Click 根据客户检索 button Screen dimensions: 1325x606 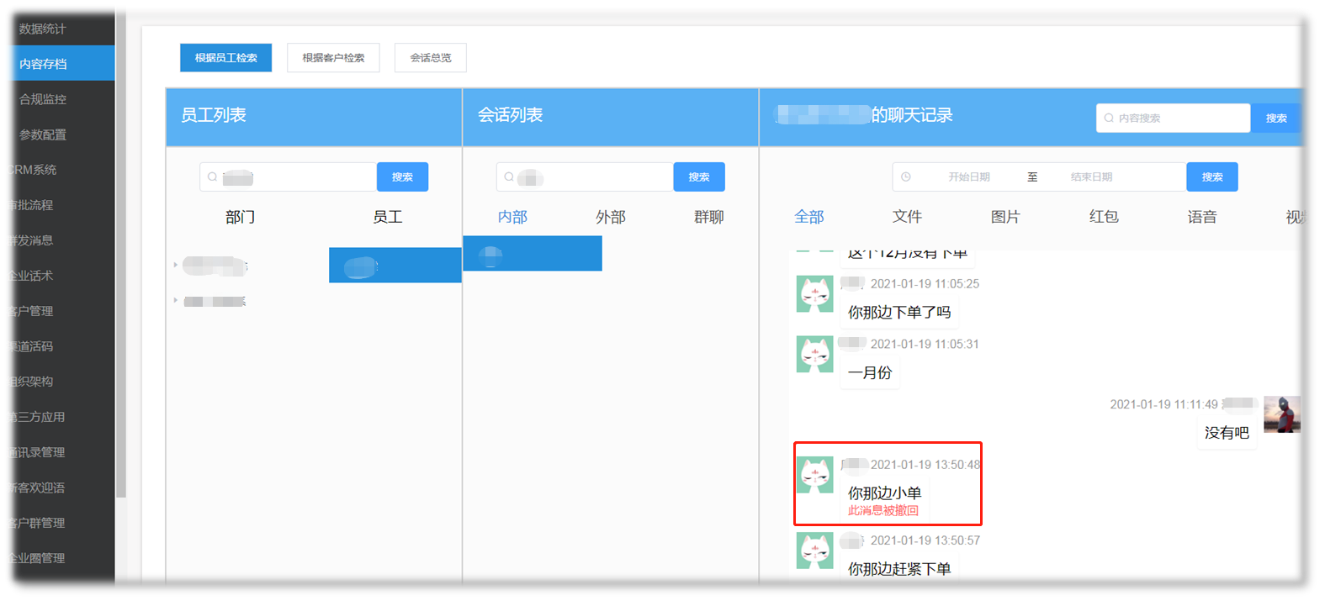coord(333,58)
